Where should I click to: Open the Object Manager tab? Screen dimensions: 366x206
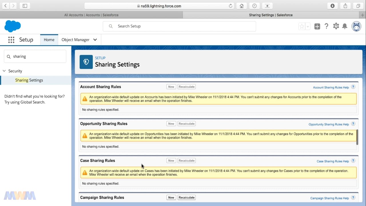pyautogui.click(x=75, y=40)
